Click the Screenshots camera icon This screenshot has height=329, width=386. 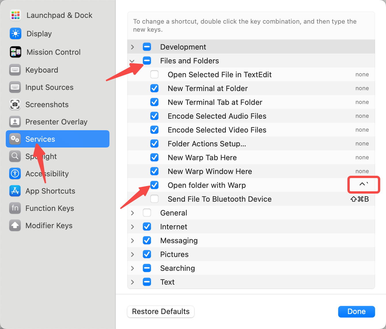[15, 104]
